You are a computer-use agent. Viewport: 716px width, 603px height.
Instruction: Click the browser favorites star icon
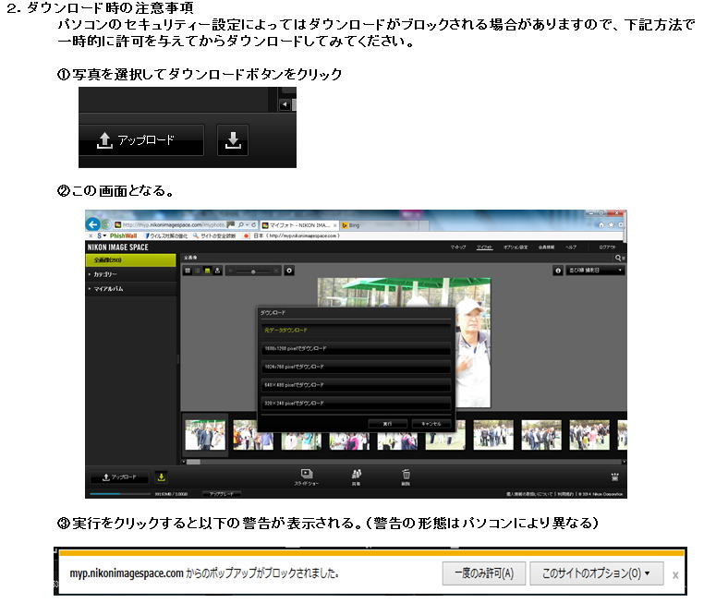click(x=611, y=224)
